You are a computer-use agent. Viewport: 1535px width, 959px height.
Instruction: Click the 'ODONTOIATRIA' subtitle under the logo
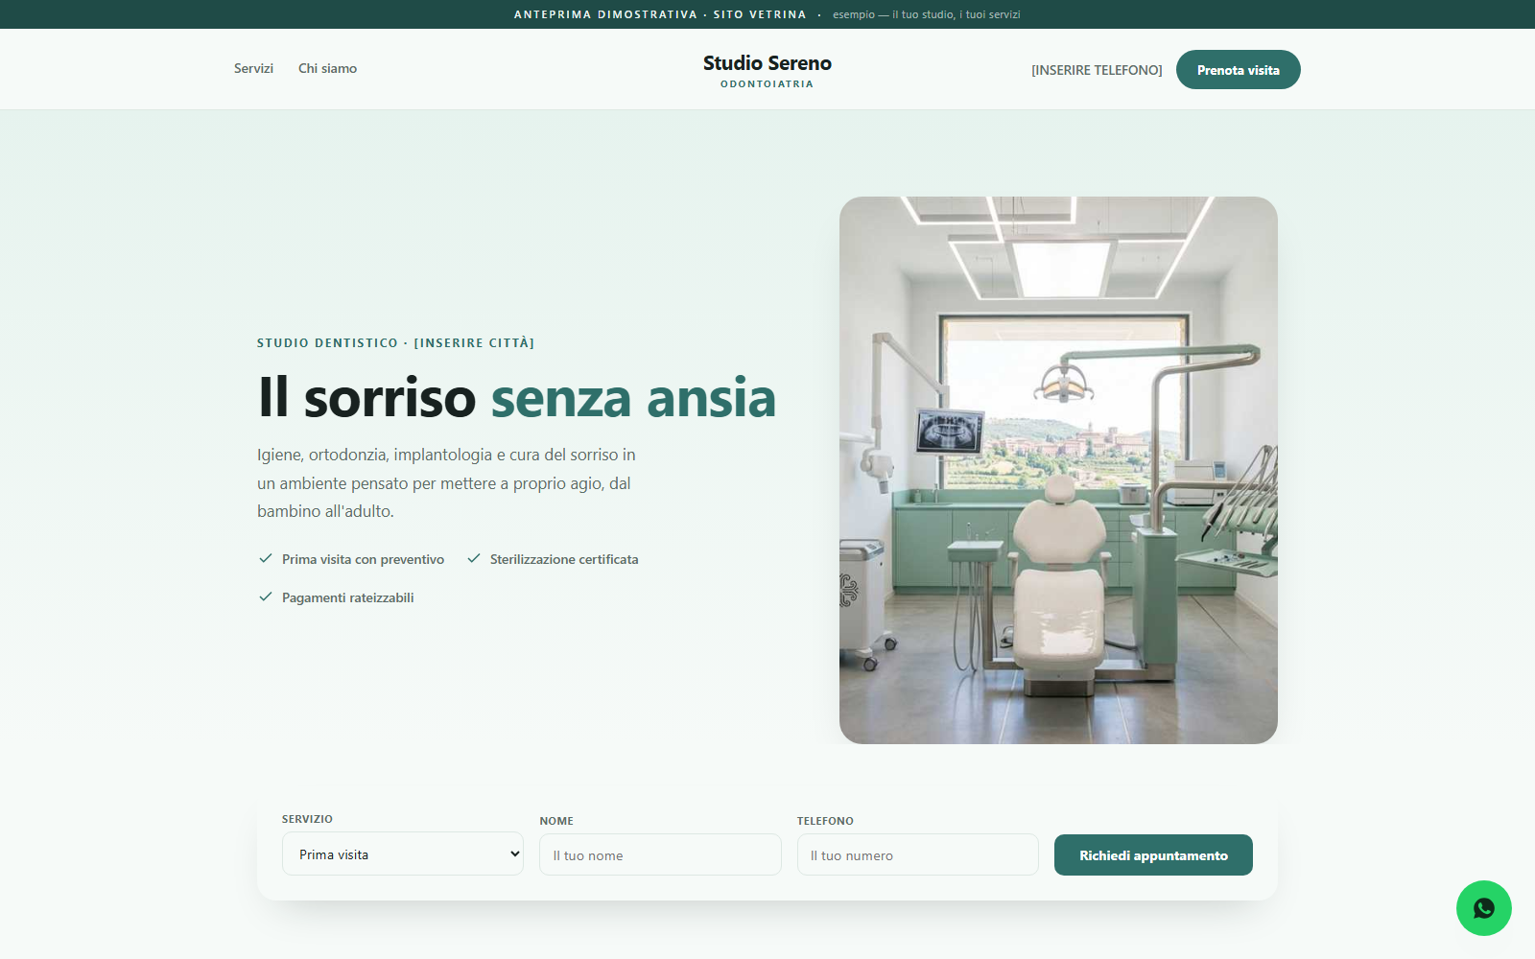767,84
